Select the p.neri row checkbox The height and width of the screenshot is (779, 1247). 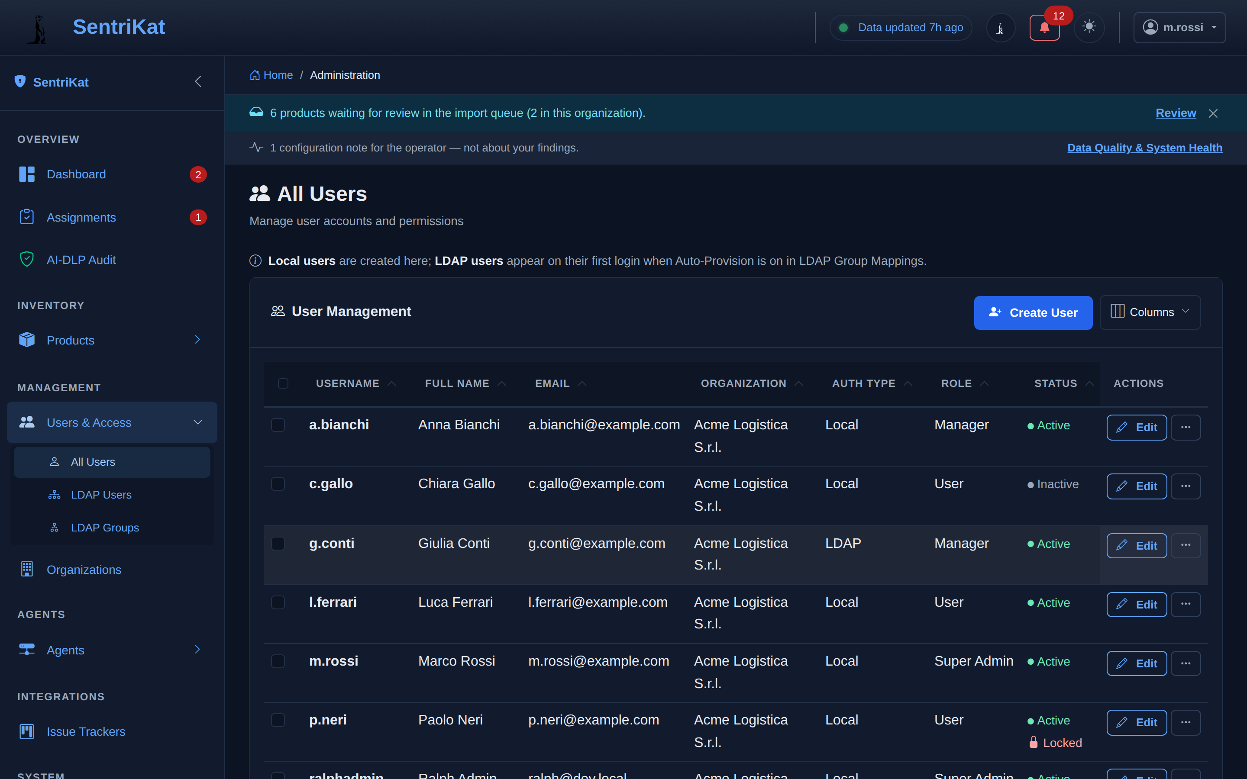coord(278,720)
